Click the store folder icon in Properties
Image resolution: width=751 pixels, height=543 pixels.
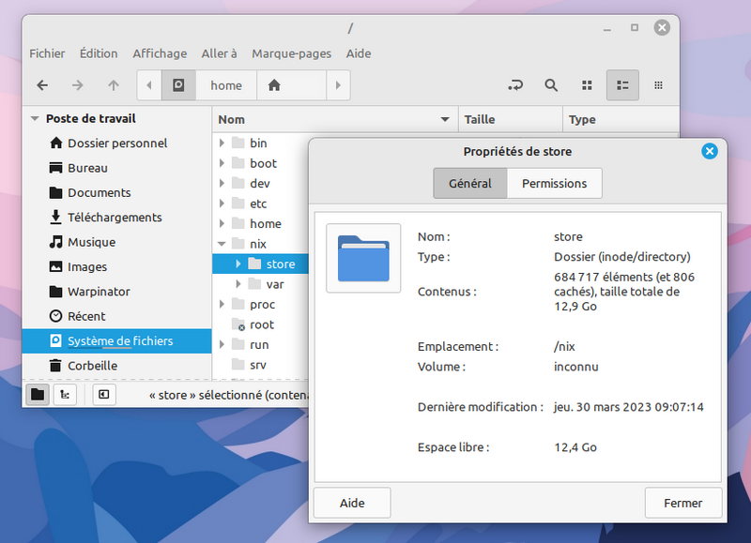[x=363, y=258]
